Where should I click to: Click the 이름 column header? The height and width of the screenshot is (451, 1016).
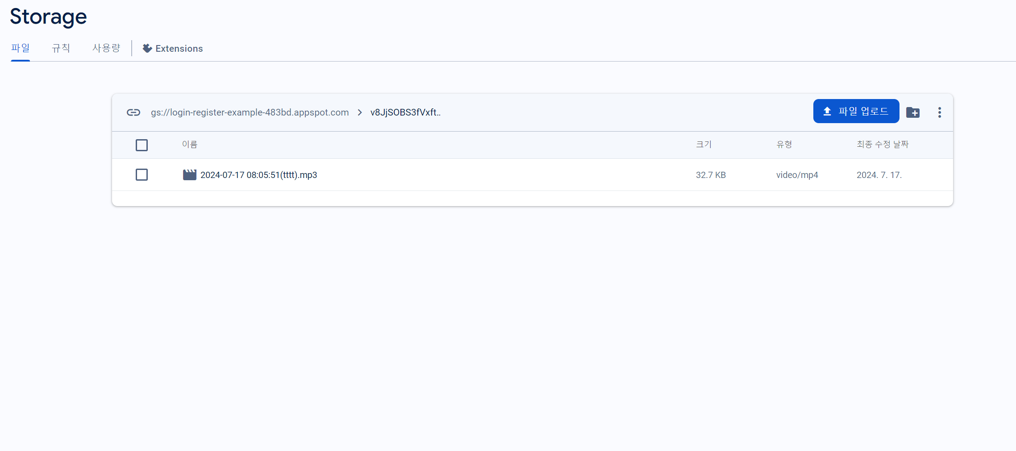tap(190, 145)
